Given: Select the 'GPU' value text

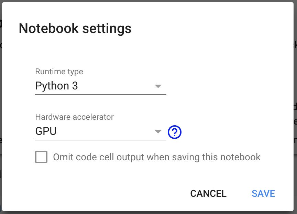Looking at the screenshot, I should (x=46, y=131).
